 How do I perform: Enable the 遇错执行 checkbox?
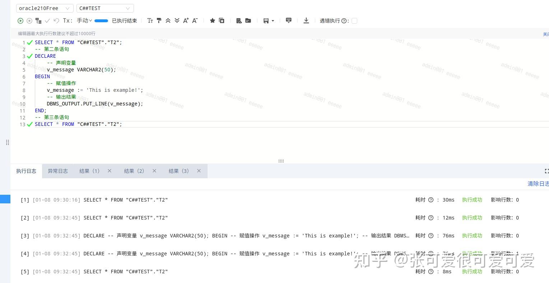pos(354,21)
